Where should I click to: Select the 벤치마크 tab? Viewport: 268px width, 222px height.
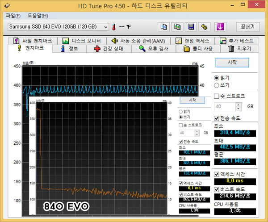point(30,48)
